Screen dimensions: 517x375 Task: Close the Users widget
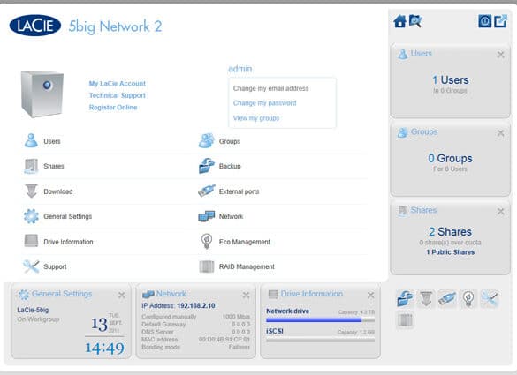(x=500, y=55)
